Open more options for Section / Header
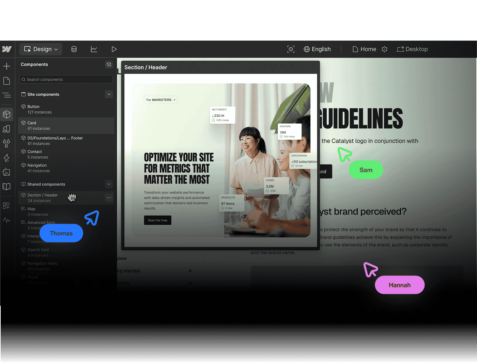The width and height of the screenshot is (477, 363). pyautogui.click(x=109, y=198)
